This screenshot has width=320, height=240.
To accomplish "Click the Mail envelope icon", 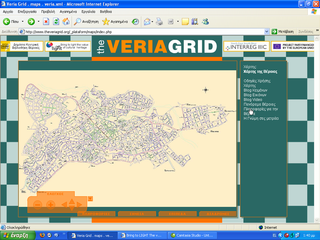I will click(x=147, y=22).
